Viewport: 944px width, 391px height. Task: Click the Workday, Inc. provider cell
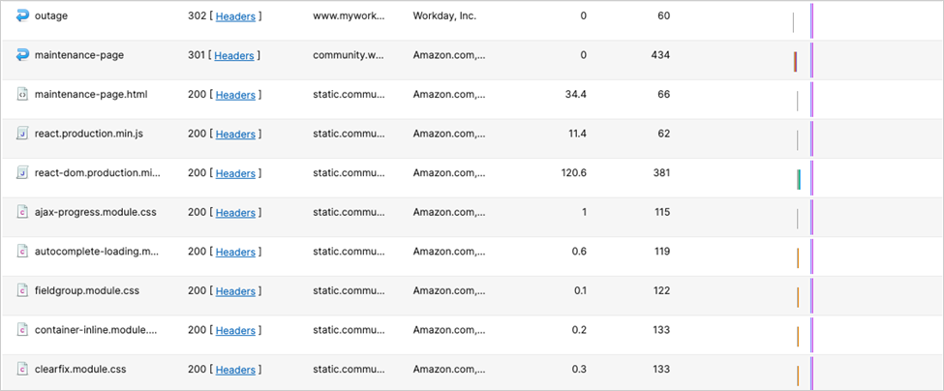coord(444,16)
